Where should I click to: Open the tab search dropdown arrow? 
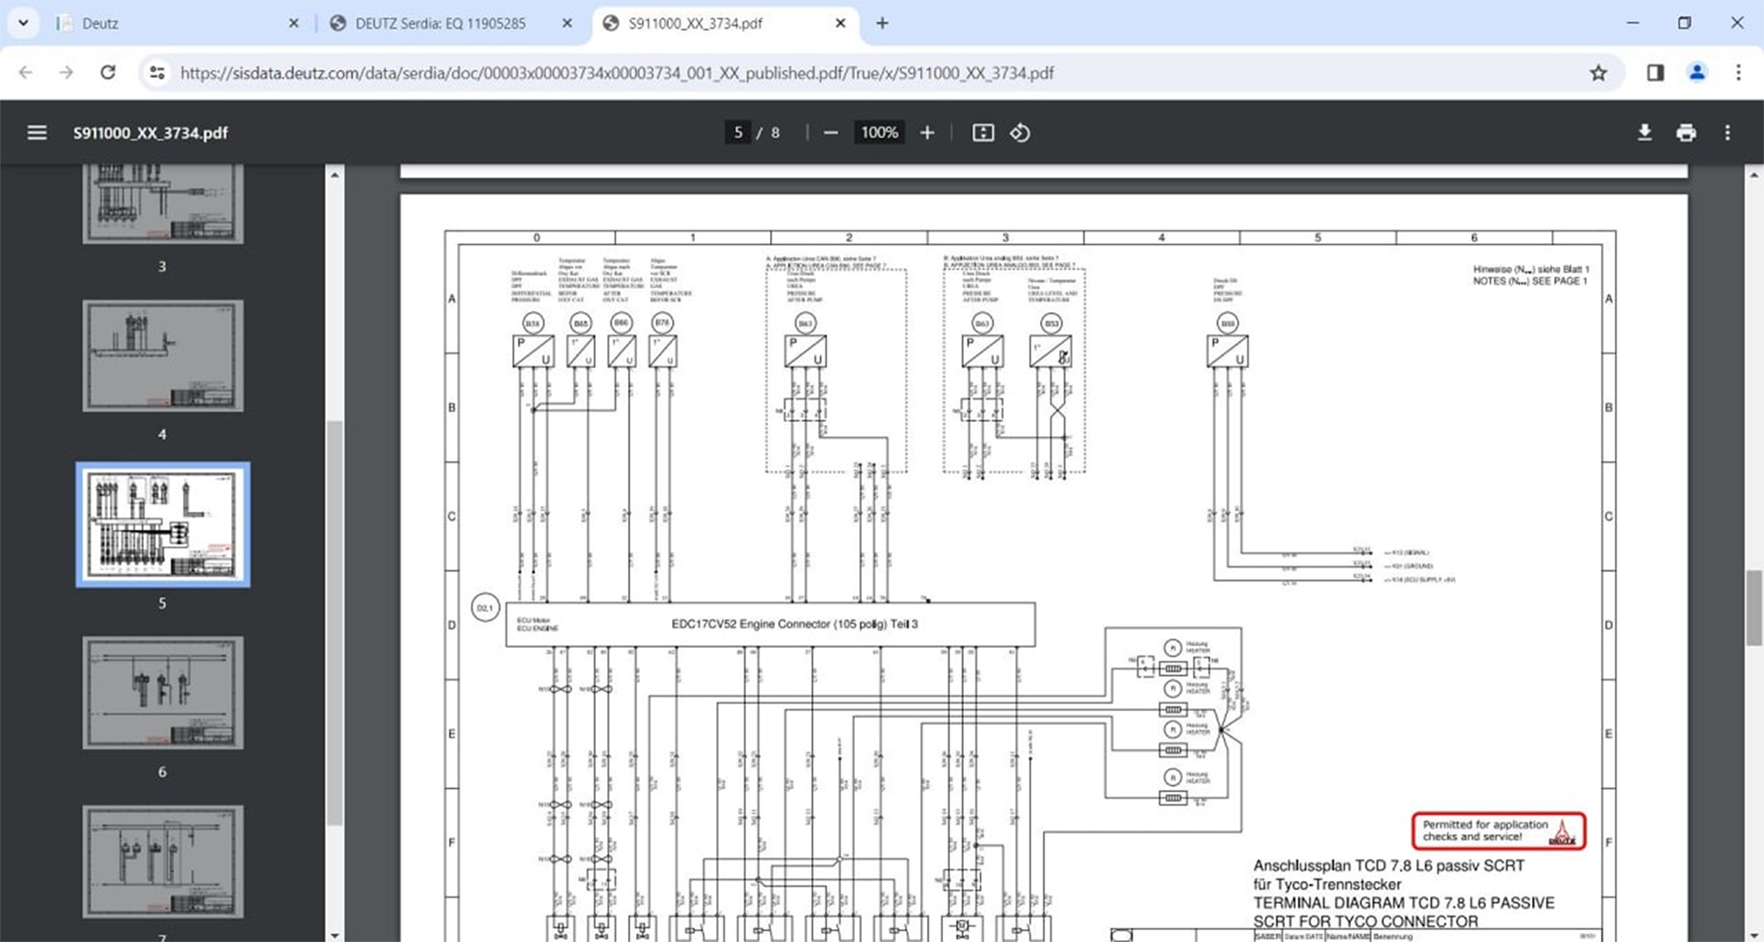[x=23, y=23]
